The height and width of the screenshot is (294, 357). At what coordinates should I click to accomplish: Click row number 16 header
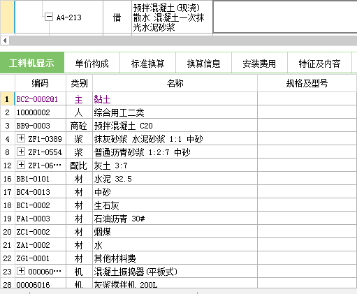click(x=8, y=179)
